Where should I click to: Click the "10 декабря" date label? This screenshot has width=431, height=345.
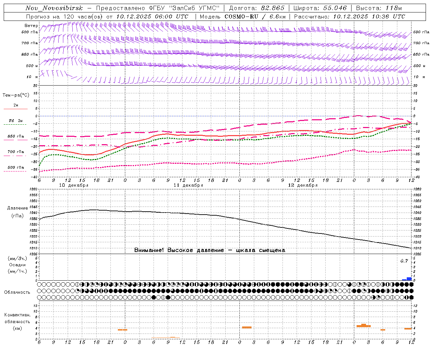[x=74, y=185]
